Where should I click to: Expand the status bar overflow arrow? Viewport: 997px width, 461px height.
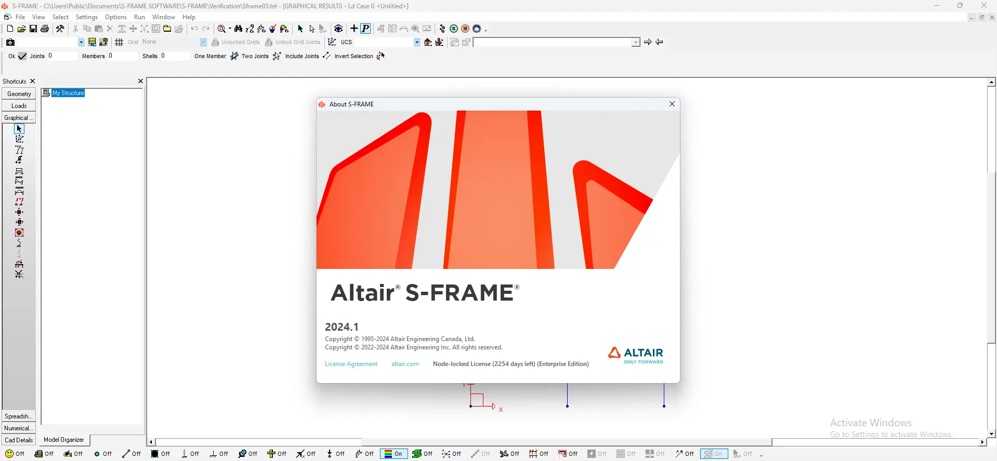point(761,455)
